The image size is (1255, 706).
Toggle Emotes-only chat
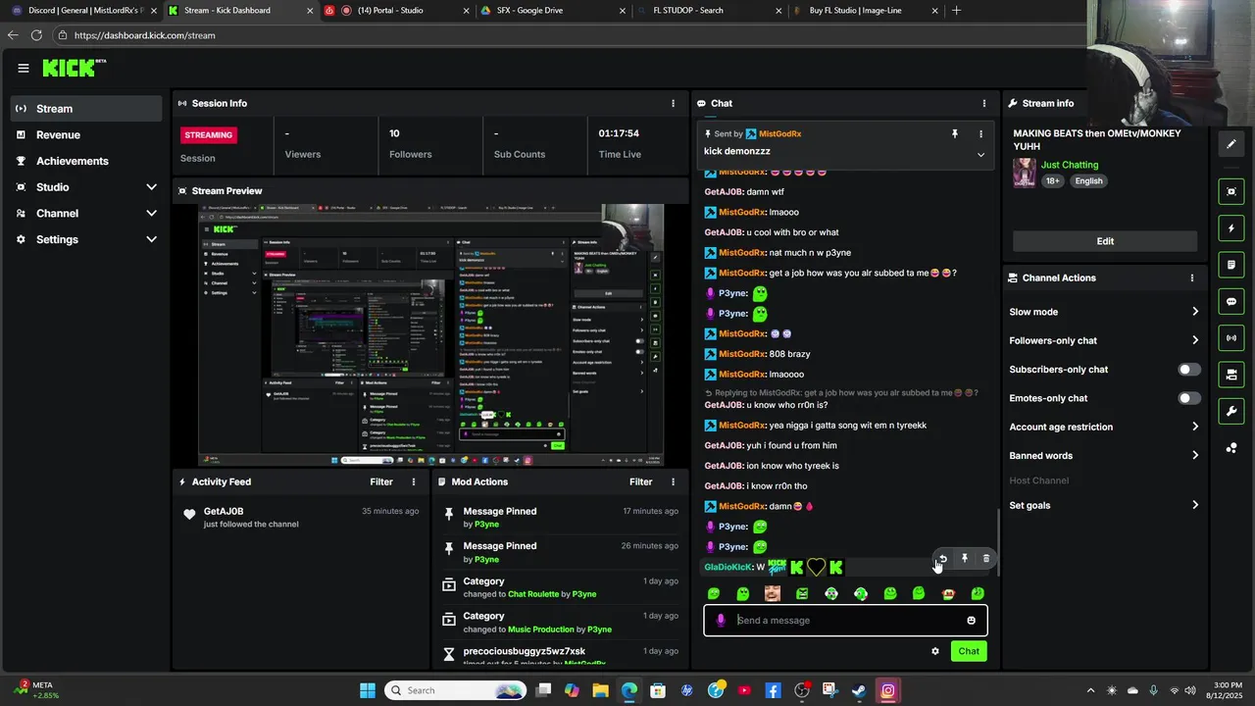1188,398
